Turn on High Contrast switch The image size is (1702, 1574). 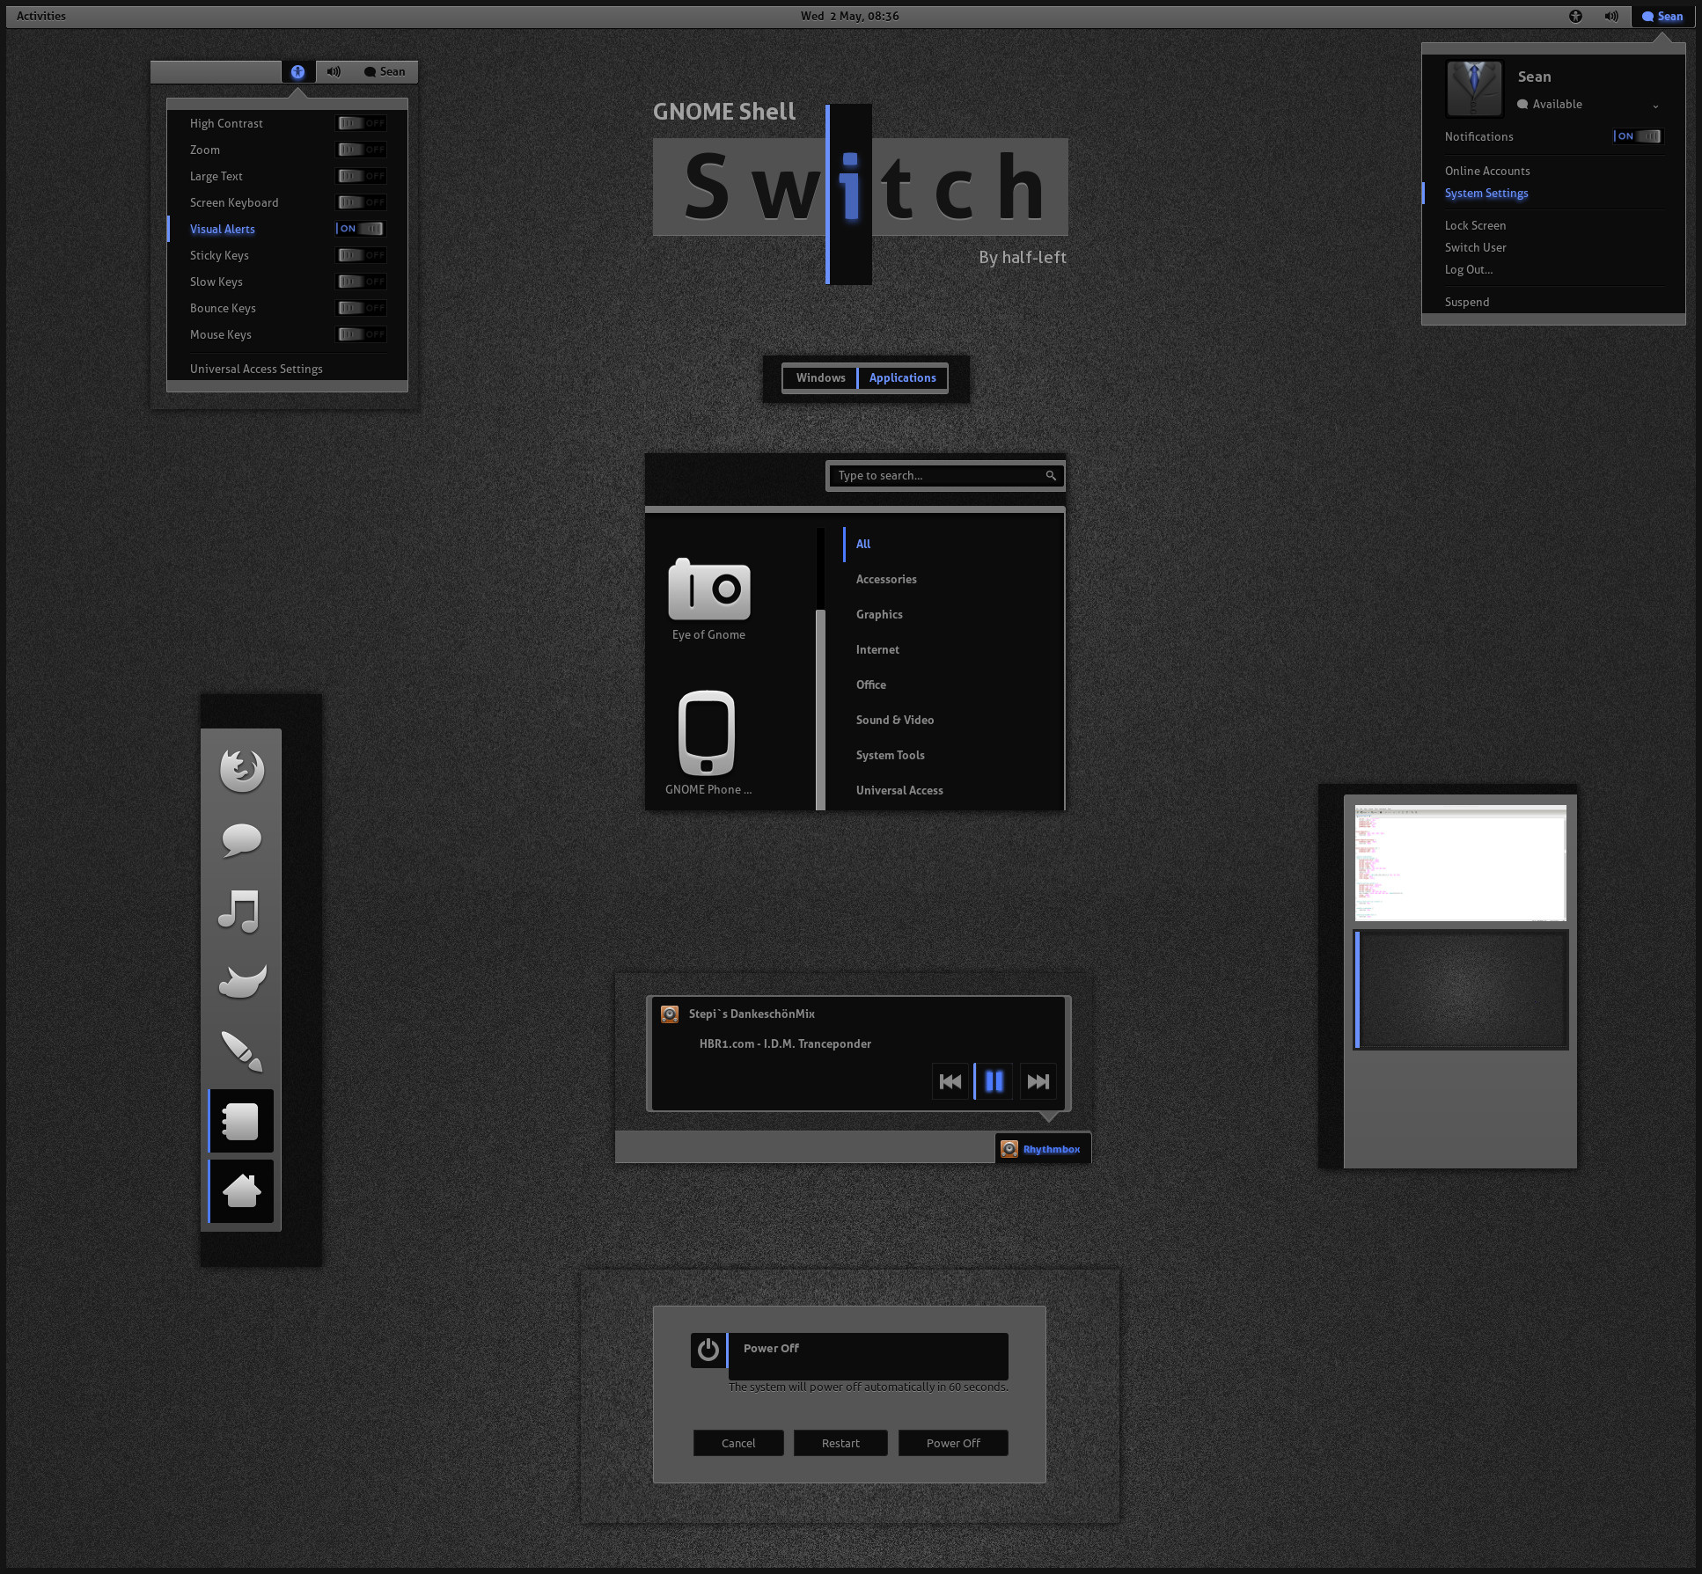(362, 123)
